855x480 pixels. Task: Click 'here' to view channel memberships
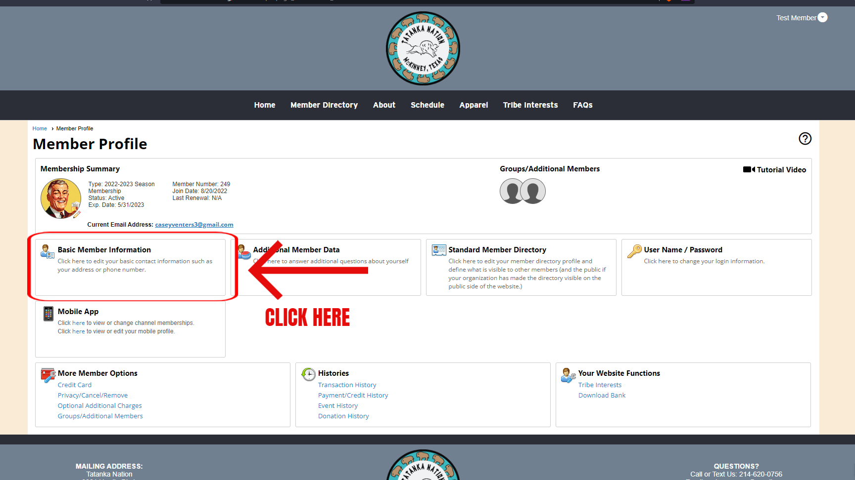pyautogui.click(x=79, y=323)
